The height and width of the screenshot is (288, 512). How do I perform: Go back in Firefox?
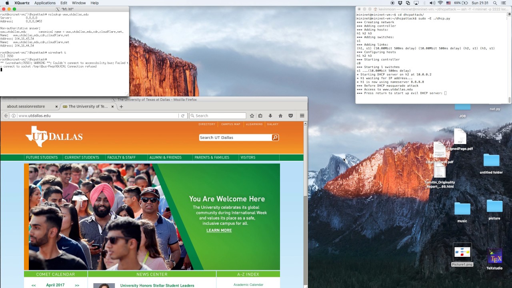pyautogui.click(x=6, y=116)
